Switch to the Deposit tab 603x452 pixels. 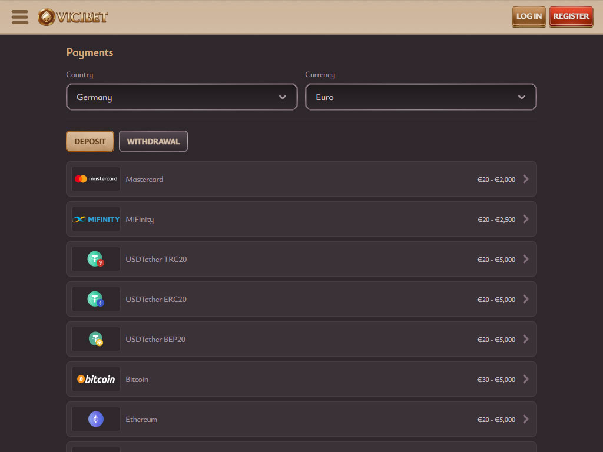(x=90, y=141)
